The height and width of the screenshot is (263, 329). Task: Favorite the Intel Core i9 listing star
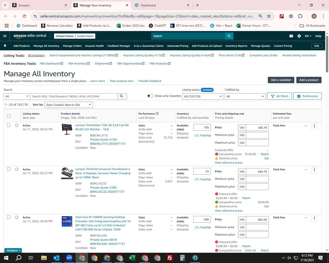17,217
